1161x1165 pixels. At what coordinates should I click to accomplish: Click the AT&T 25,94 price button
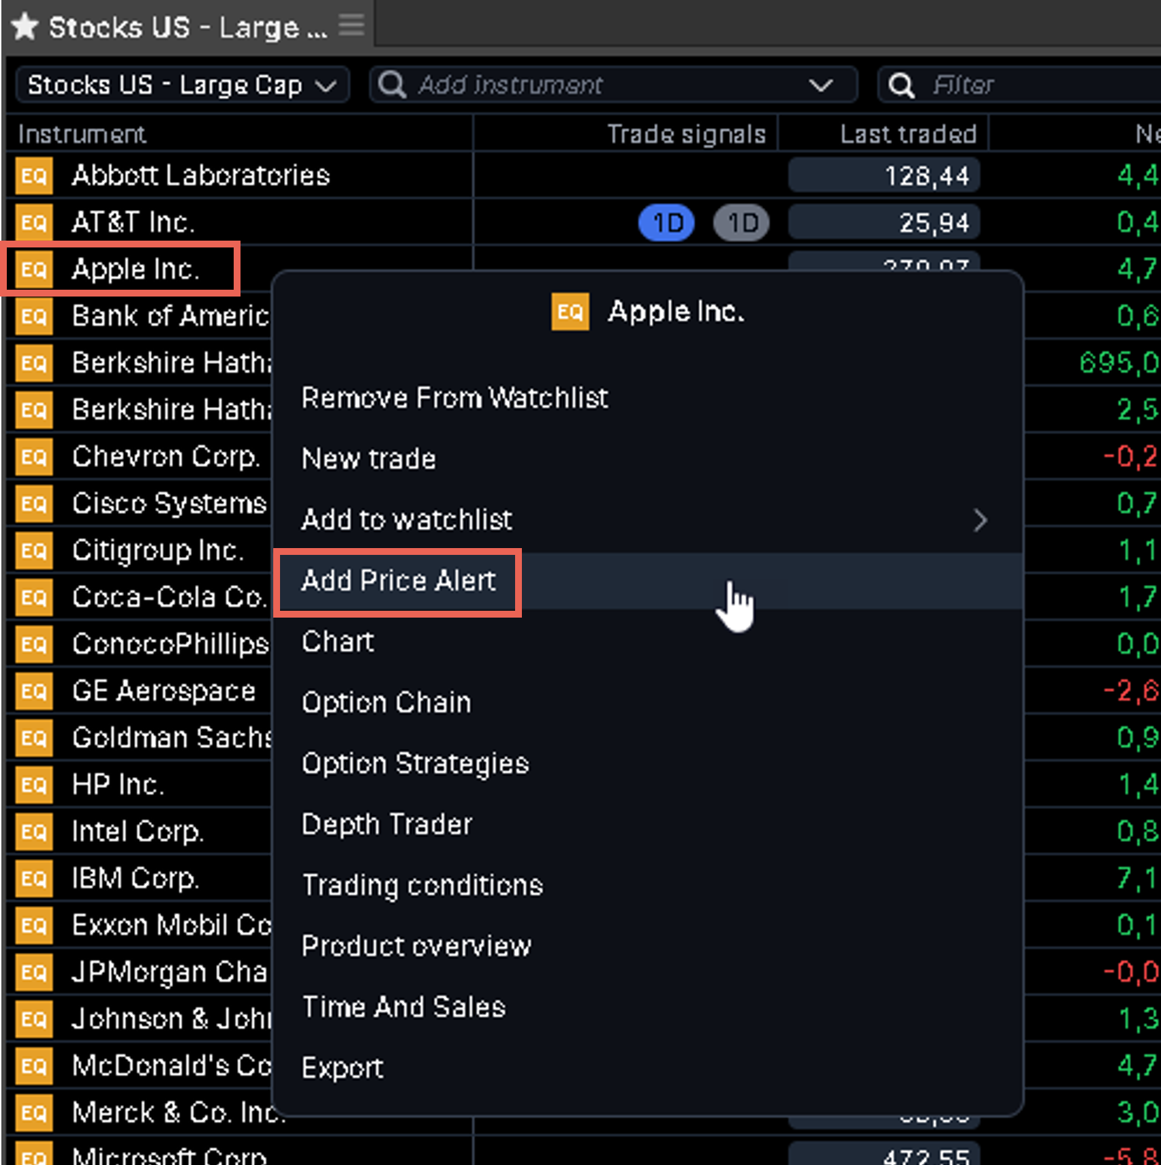click(x=884, y=223)
